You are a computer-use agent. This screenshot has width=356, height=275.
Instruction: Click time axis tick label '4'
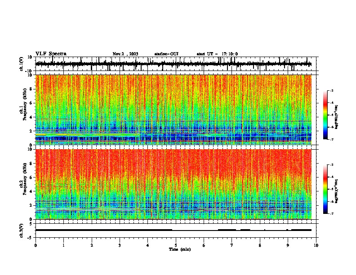click(148, 245)
